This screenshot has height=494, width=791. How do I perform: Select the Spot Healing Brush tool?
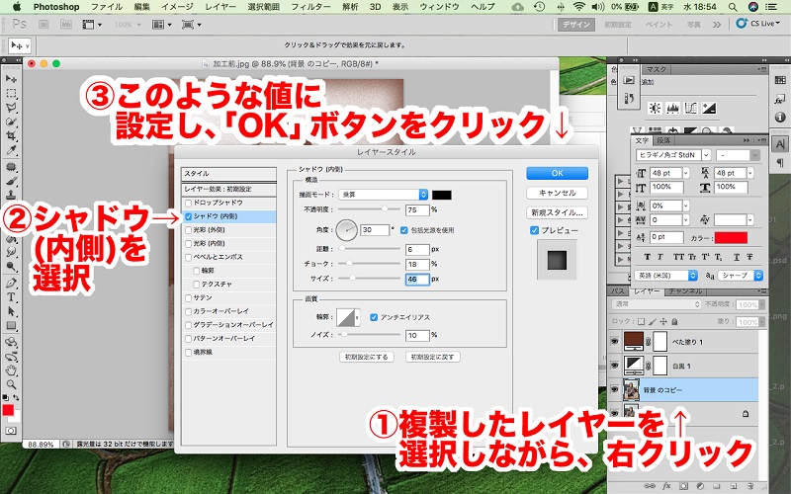click(11, 167)
